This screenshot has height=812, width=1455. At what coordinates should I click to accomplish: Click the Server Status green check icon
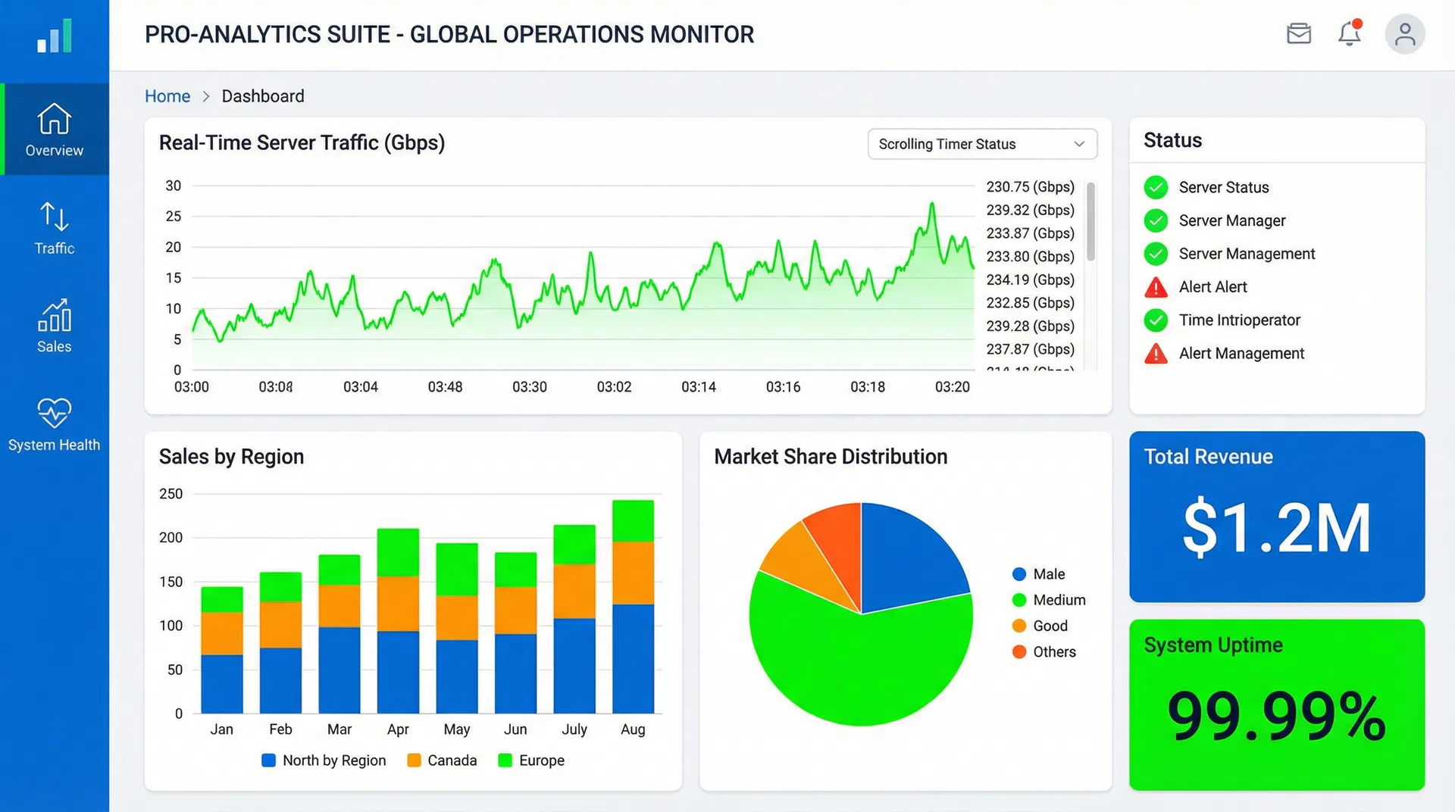(1156, 187)
